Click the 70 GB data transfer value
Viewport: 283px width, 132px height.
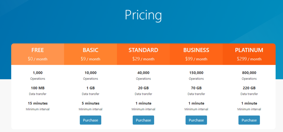point(196,88)
